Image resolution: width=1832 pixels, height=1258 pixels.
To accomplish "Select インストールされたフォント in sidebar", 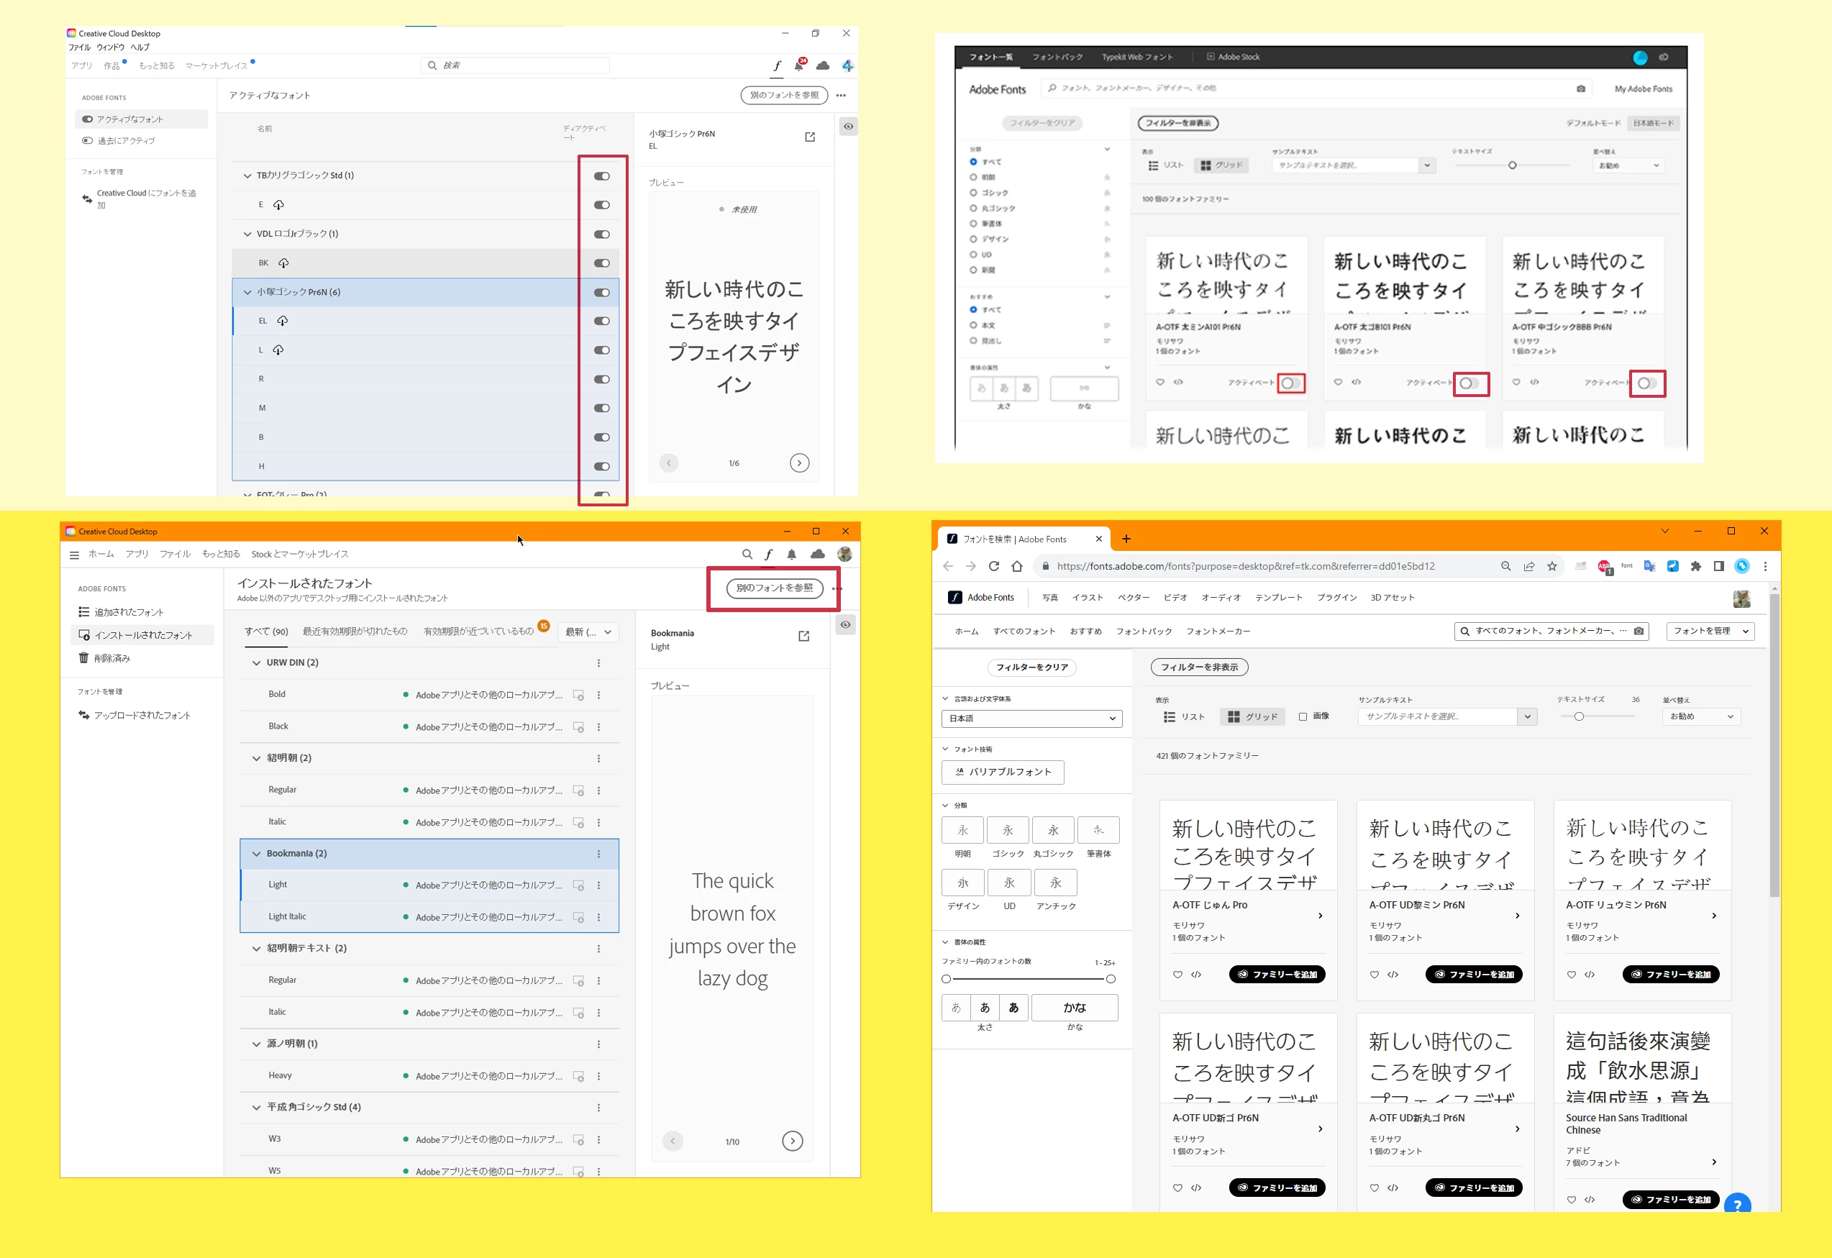I will [142, 635].
